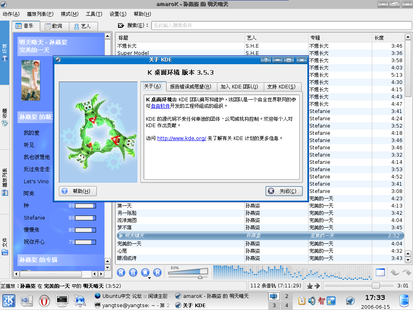Click the previous track button
Image resolution: width=413 pixels, height=310 pixels.
tap(121, 272)
